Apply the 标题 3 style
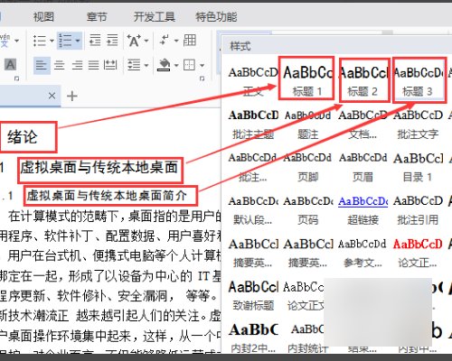452x361 pixels. point(419,80)
